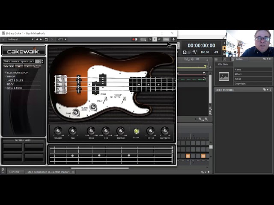Click the COMPRESS knob

(165, 131)
